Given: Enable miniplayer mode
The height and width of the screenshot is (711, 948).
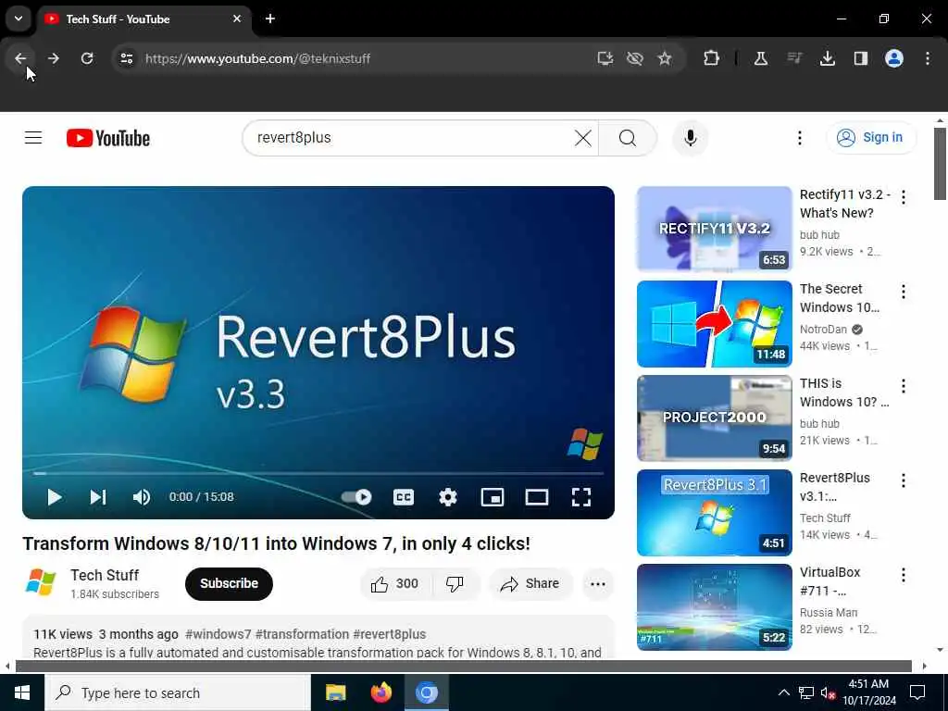Looking at the screenshot, I should pos(493,497).
